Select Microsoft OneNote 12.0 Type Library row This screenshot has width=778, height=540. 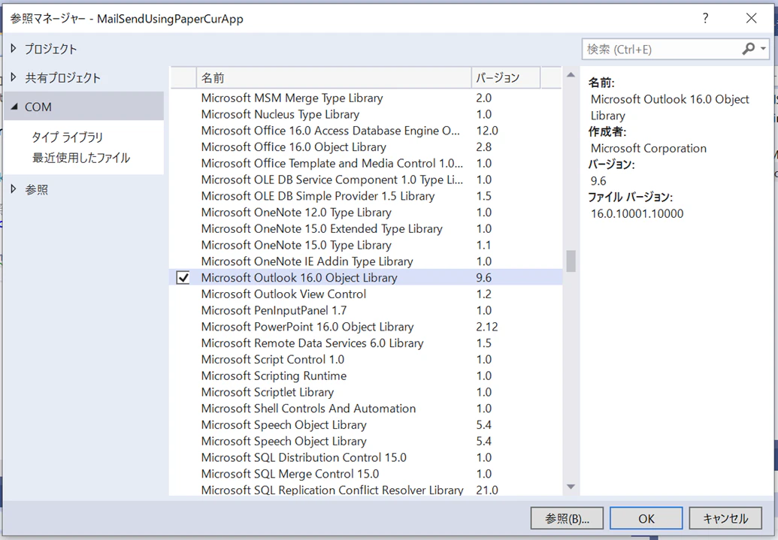pos(365,213)
